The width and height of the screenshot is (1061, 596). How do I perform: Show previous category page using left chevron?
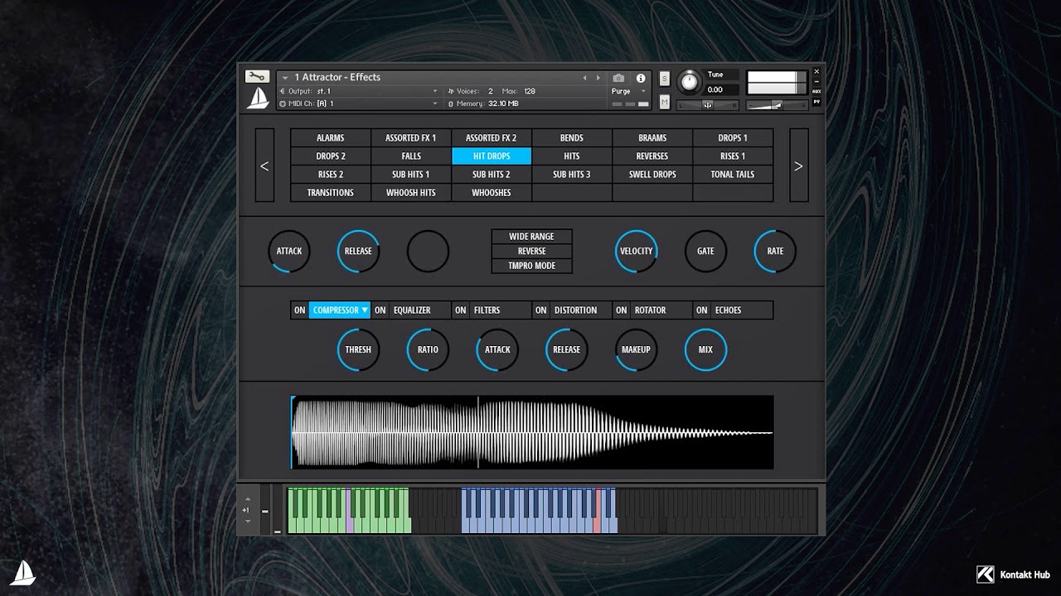pos(264,166)
